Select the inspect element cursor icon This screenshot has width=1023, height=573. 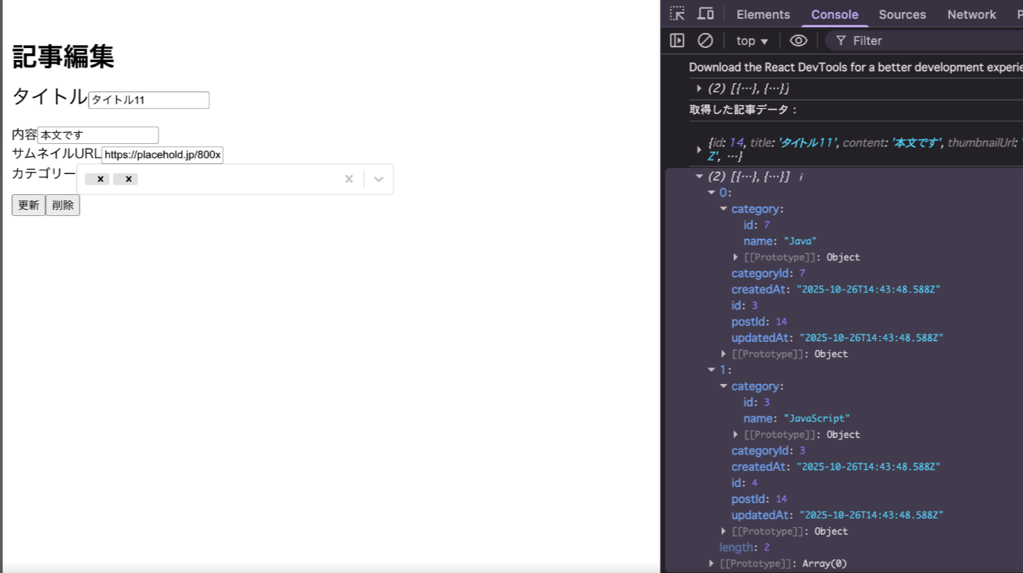pyautogui.click(x=676, y=13)
